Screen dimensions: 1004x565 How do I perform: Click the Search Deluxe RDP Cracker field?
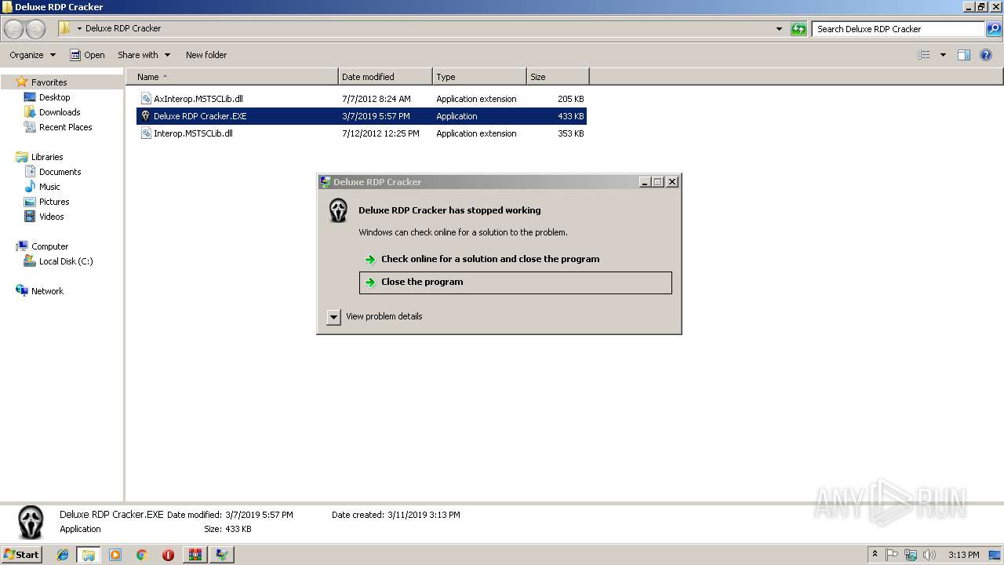click(898, 29)
